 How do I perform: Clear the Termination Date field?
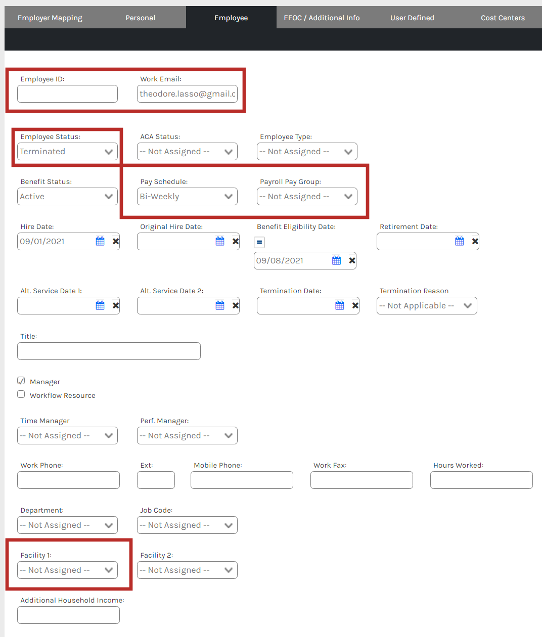tap(355, 305)
